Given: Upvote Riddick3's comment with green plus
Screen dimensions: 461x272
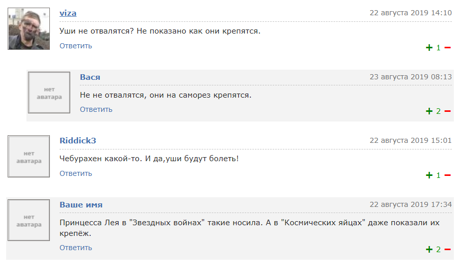Looking at the screenshot, I should [429, 175].
